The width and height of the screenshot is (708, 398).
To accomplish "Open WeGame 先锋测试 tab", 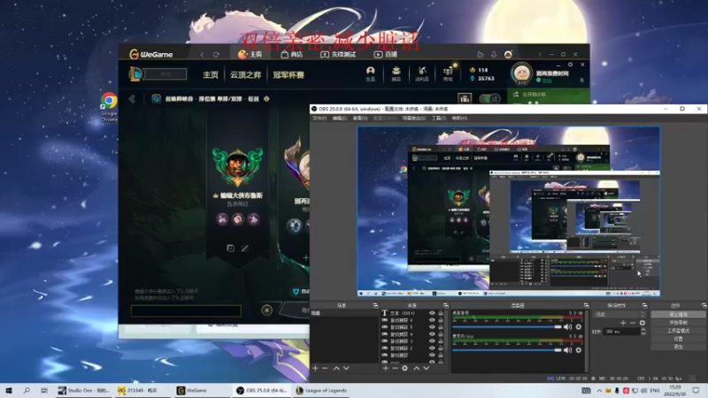I will (338, 54).
